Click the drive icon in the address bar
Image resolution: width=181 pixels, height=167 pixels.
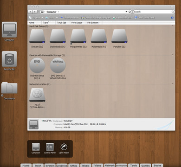click(42, 12)
